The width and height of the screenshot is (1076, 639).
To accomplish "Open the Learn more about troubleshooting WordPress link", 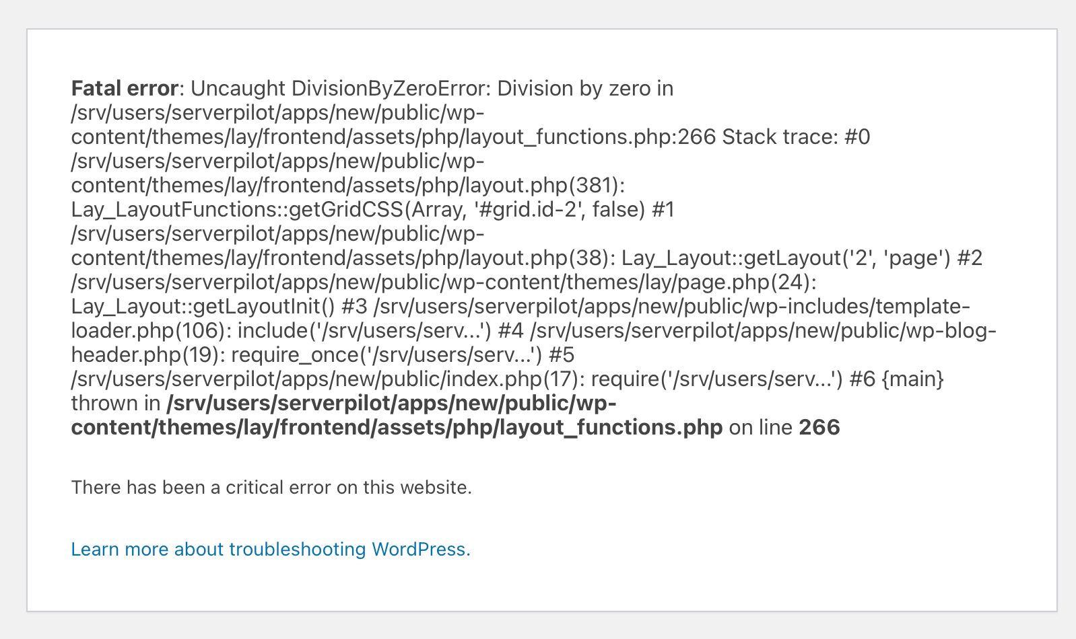I will click(271, 550).
